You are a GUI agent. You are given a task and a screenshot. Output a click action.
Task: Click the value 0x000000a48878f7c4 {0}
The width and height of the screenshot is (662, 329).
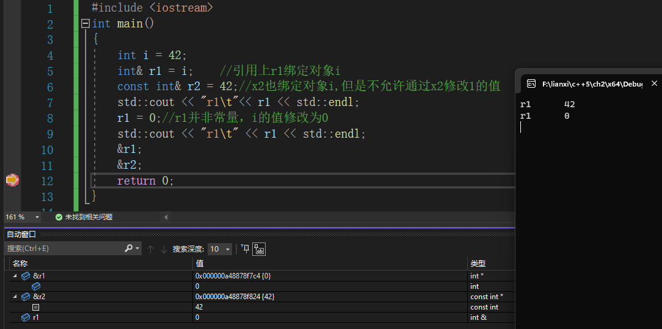tap(233, 276)
